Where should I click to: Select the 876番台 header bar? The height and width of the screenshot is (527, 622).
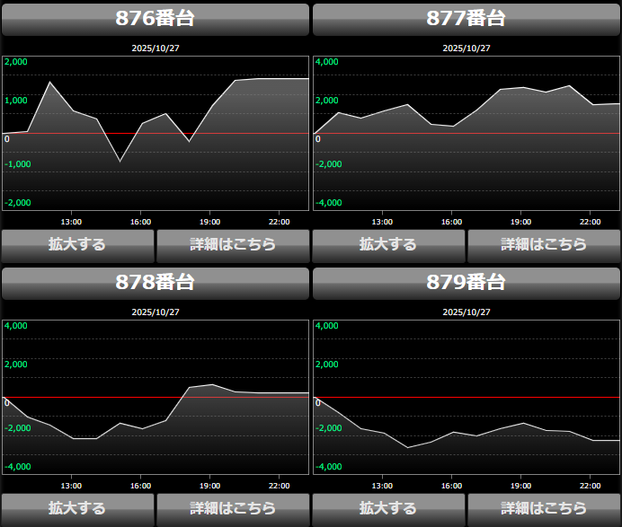point(155,19)
